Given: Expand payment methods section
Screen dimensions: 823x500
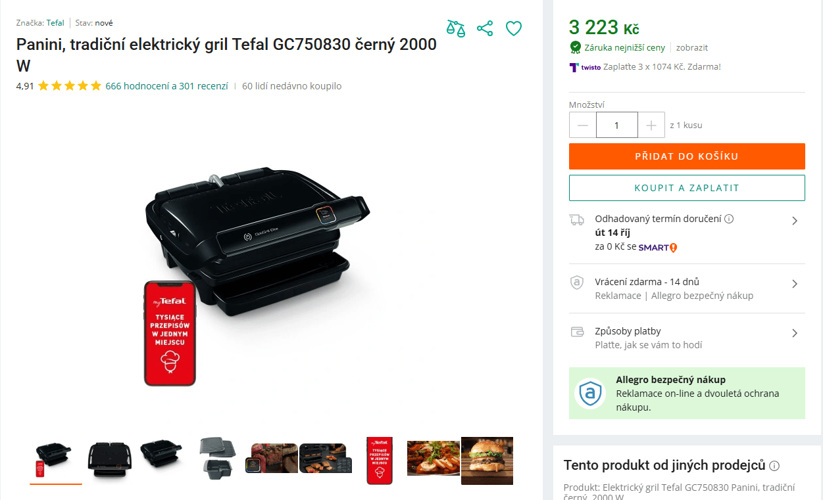Looking at the screenshot, I should point(687,338).
